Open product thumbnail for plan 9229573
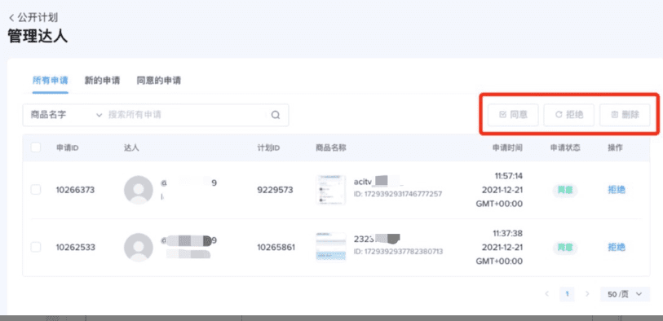This screenshot has height=321, width=663. click(330, 190)
